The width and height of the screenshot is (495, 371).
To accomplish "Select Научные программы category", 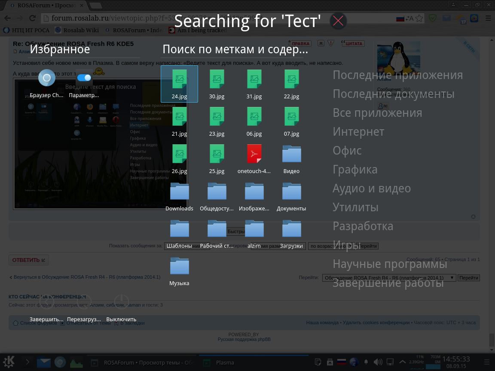I will pos(390,264).
